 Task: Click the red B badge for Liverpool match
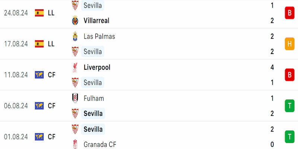click(x=289, y=75)
